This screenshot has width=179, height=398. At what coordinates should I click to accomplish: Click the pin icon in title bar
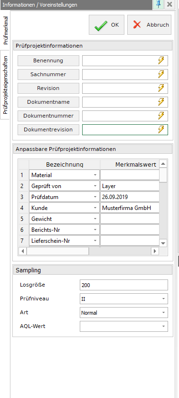(x=159, y=5)
